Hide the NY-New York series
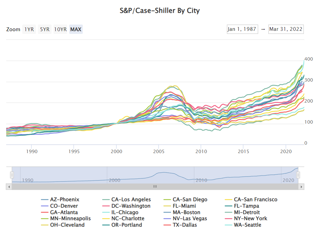This screenshot has width=316, height=230. click(246, 218)
